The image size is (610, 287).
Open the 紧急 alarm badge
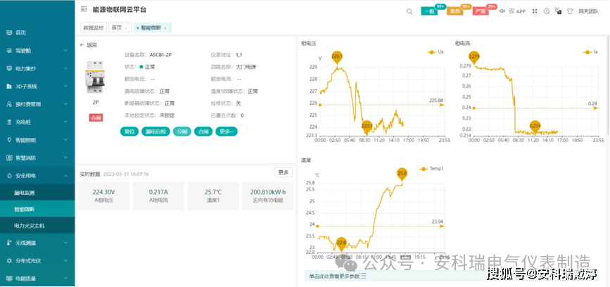pyautogui.click(x=455, y=11)
